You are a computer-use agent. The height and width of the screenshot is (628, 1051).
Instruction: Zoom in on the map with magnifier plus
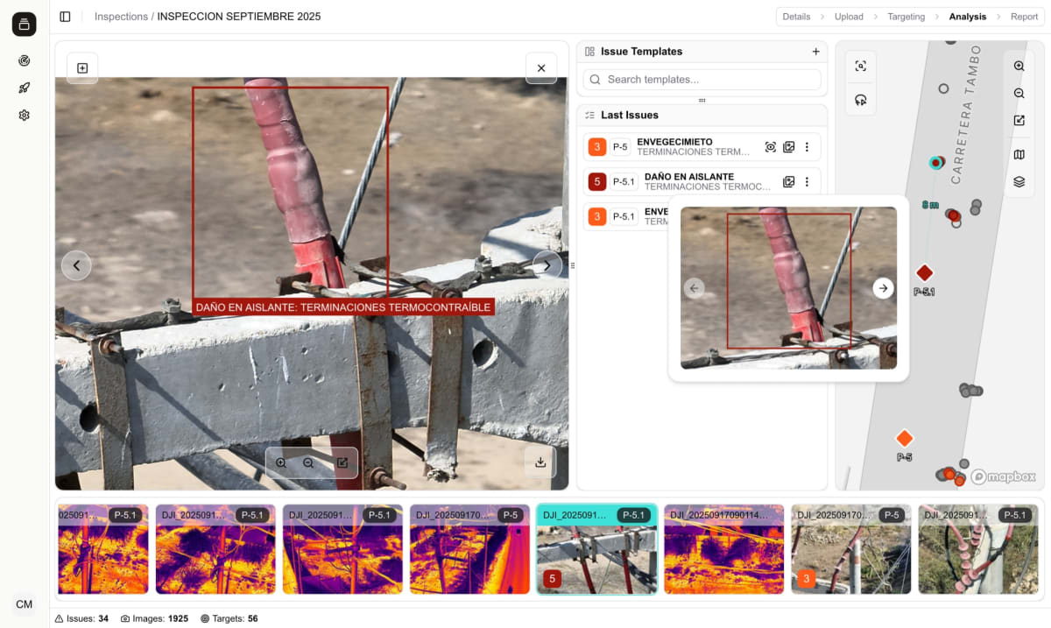click(x=1019, y=66)
